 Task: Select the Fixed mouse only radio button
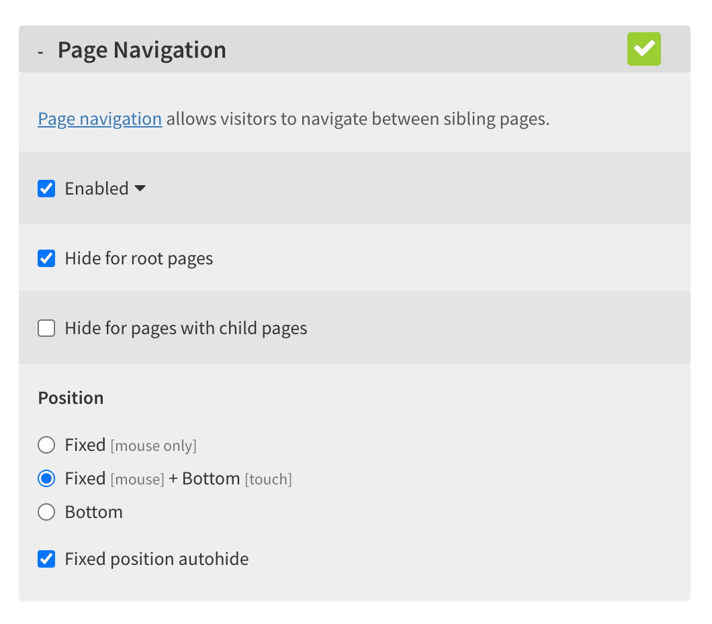coord(46,445)
